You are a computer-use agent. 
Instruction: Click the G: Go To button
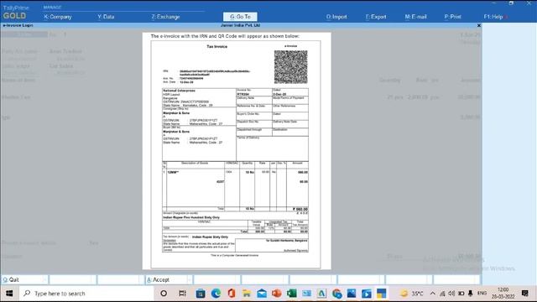pyautogui.click(x=240, y=17)
